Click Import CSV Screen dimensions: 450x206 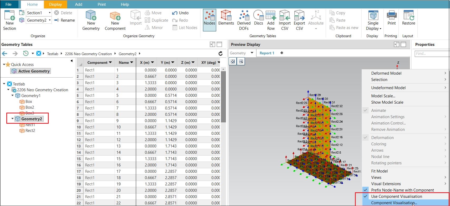(285, 20)
